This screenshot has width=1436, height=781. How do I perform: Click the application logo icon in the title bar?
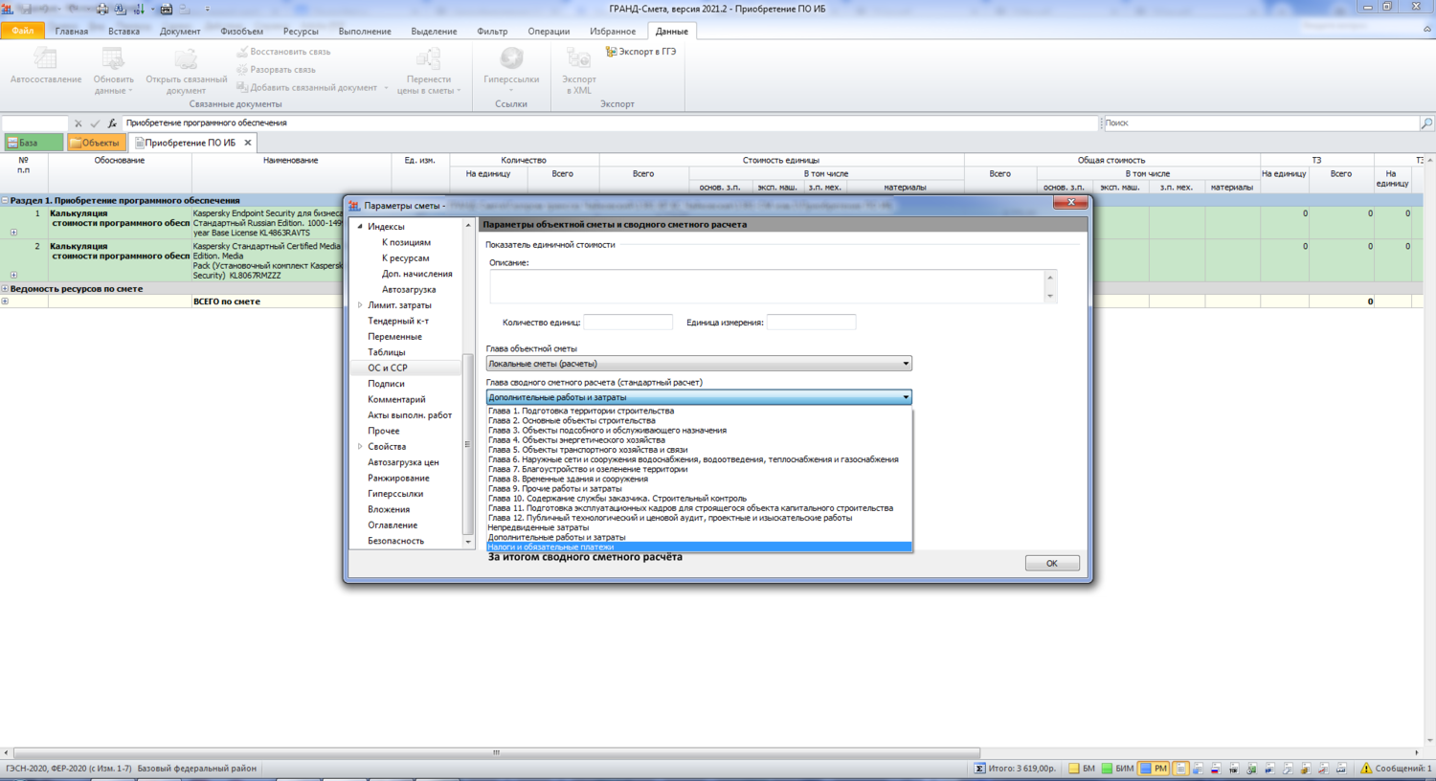click(8, 9)
